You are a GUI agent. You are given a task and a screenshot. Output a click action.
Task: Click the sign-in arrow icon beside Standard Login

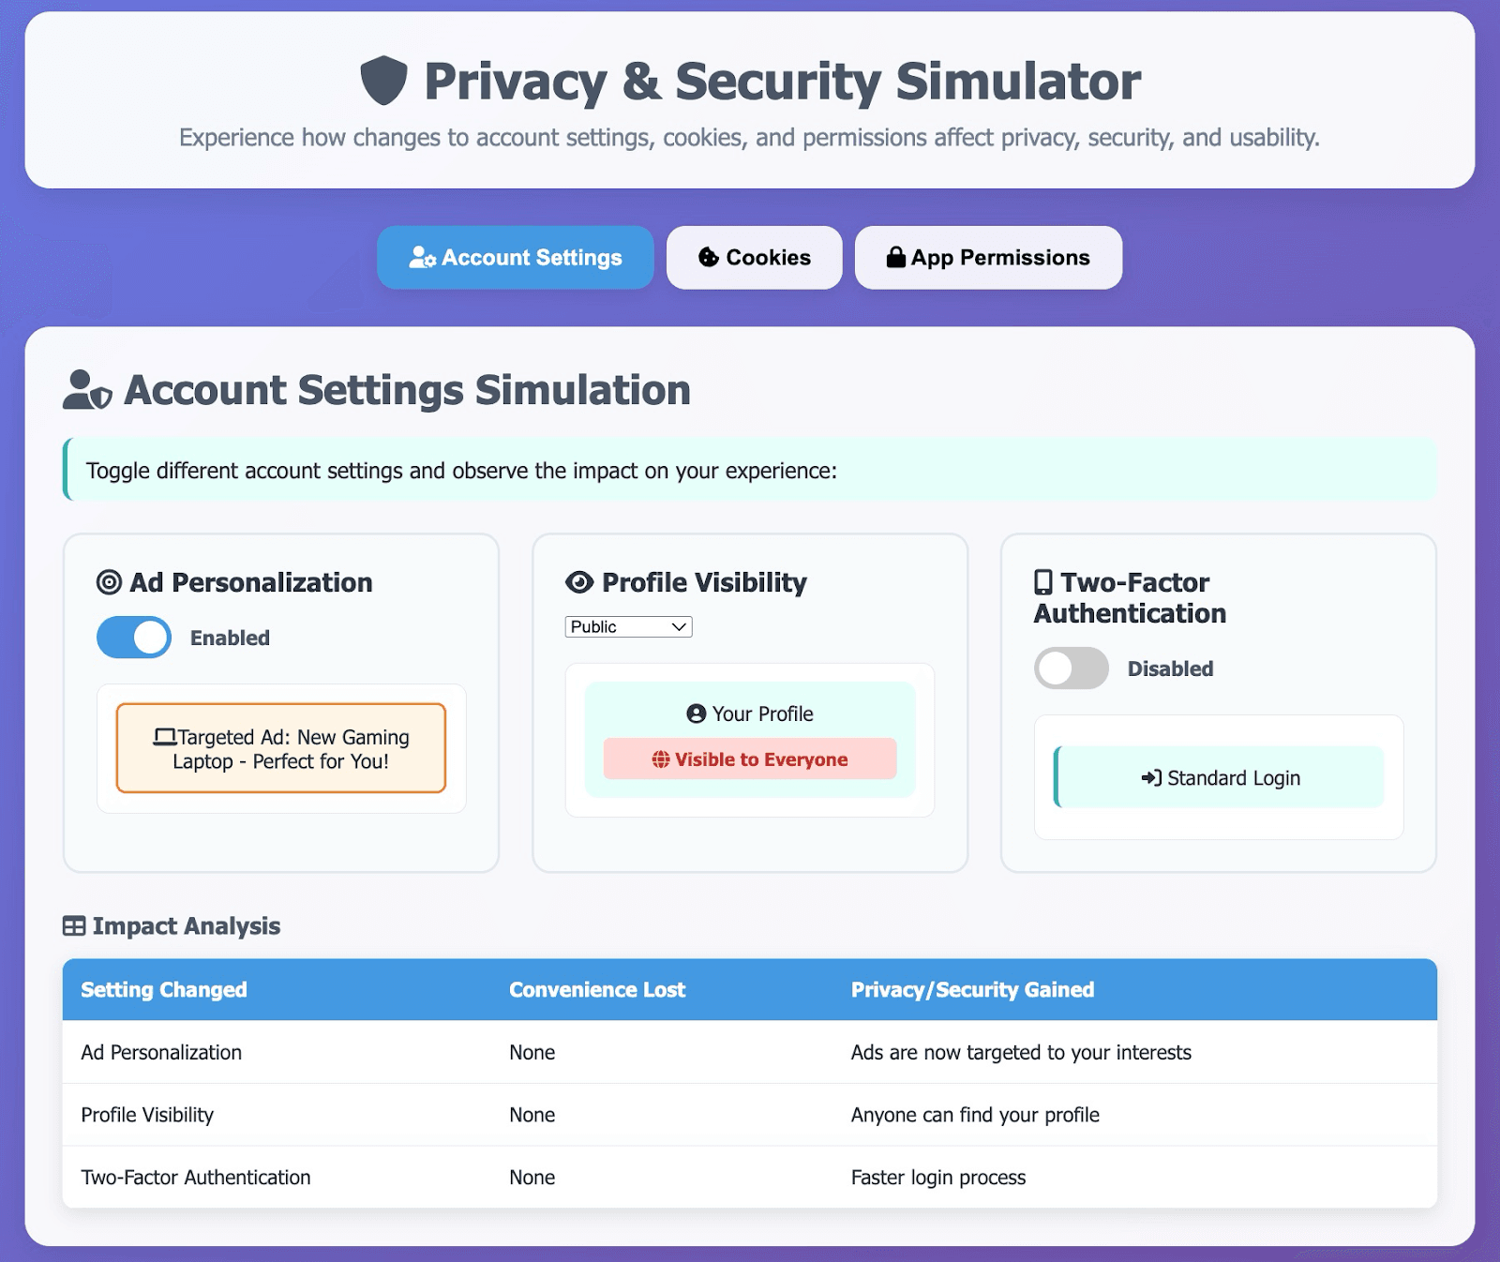1151,777
